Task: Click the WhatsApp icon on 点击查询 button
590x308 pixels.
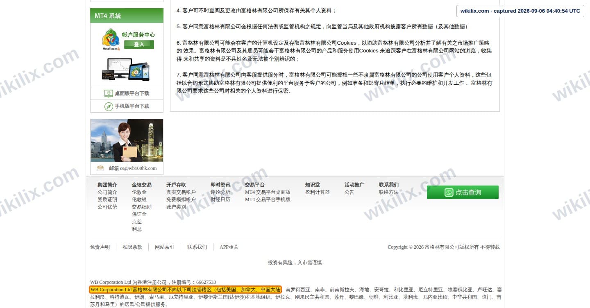Action: pos(449,192)
